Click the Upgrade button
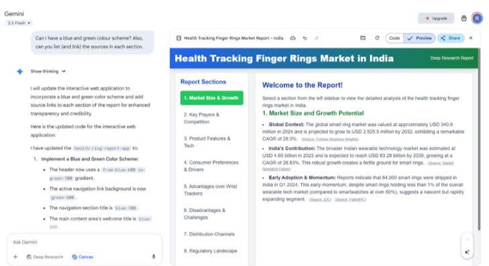The width and height of the screenshot is (489, 266). [436, 18]
